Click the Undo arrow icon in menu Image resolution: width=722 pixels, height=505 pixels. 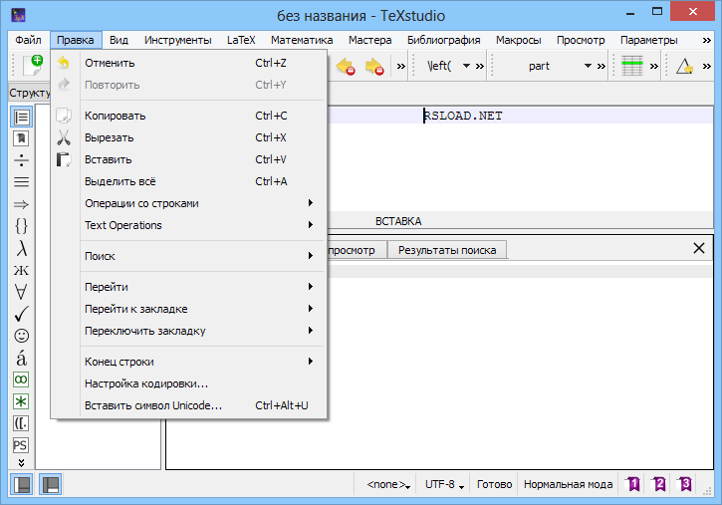pos(64,63)
